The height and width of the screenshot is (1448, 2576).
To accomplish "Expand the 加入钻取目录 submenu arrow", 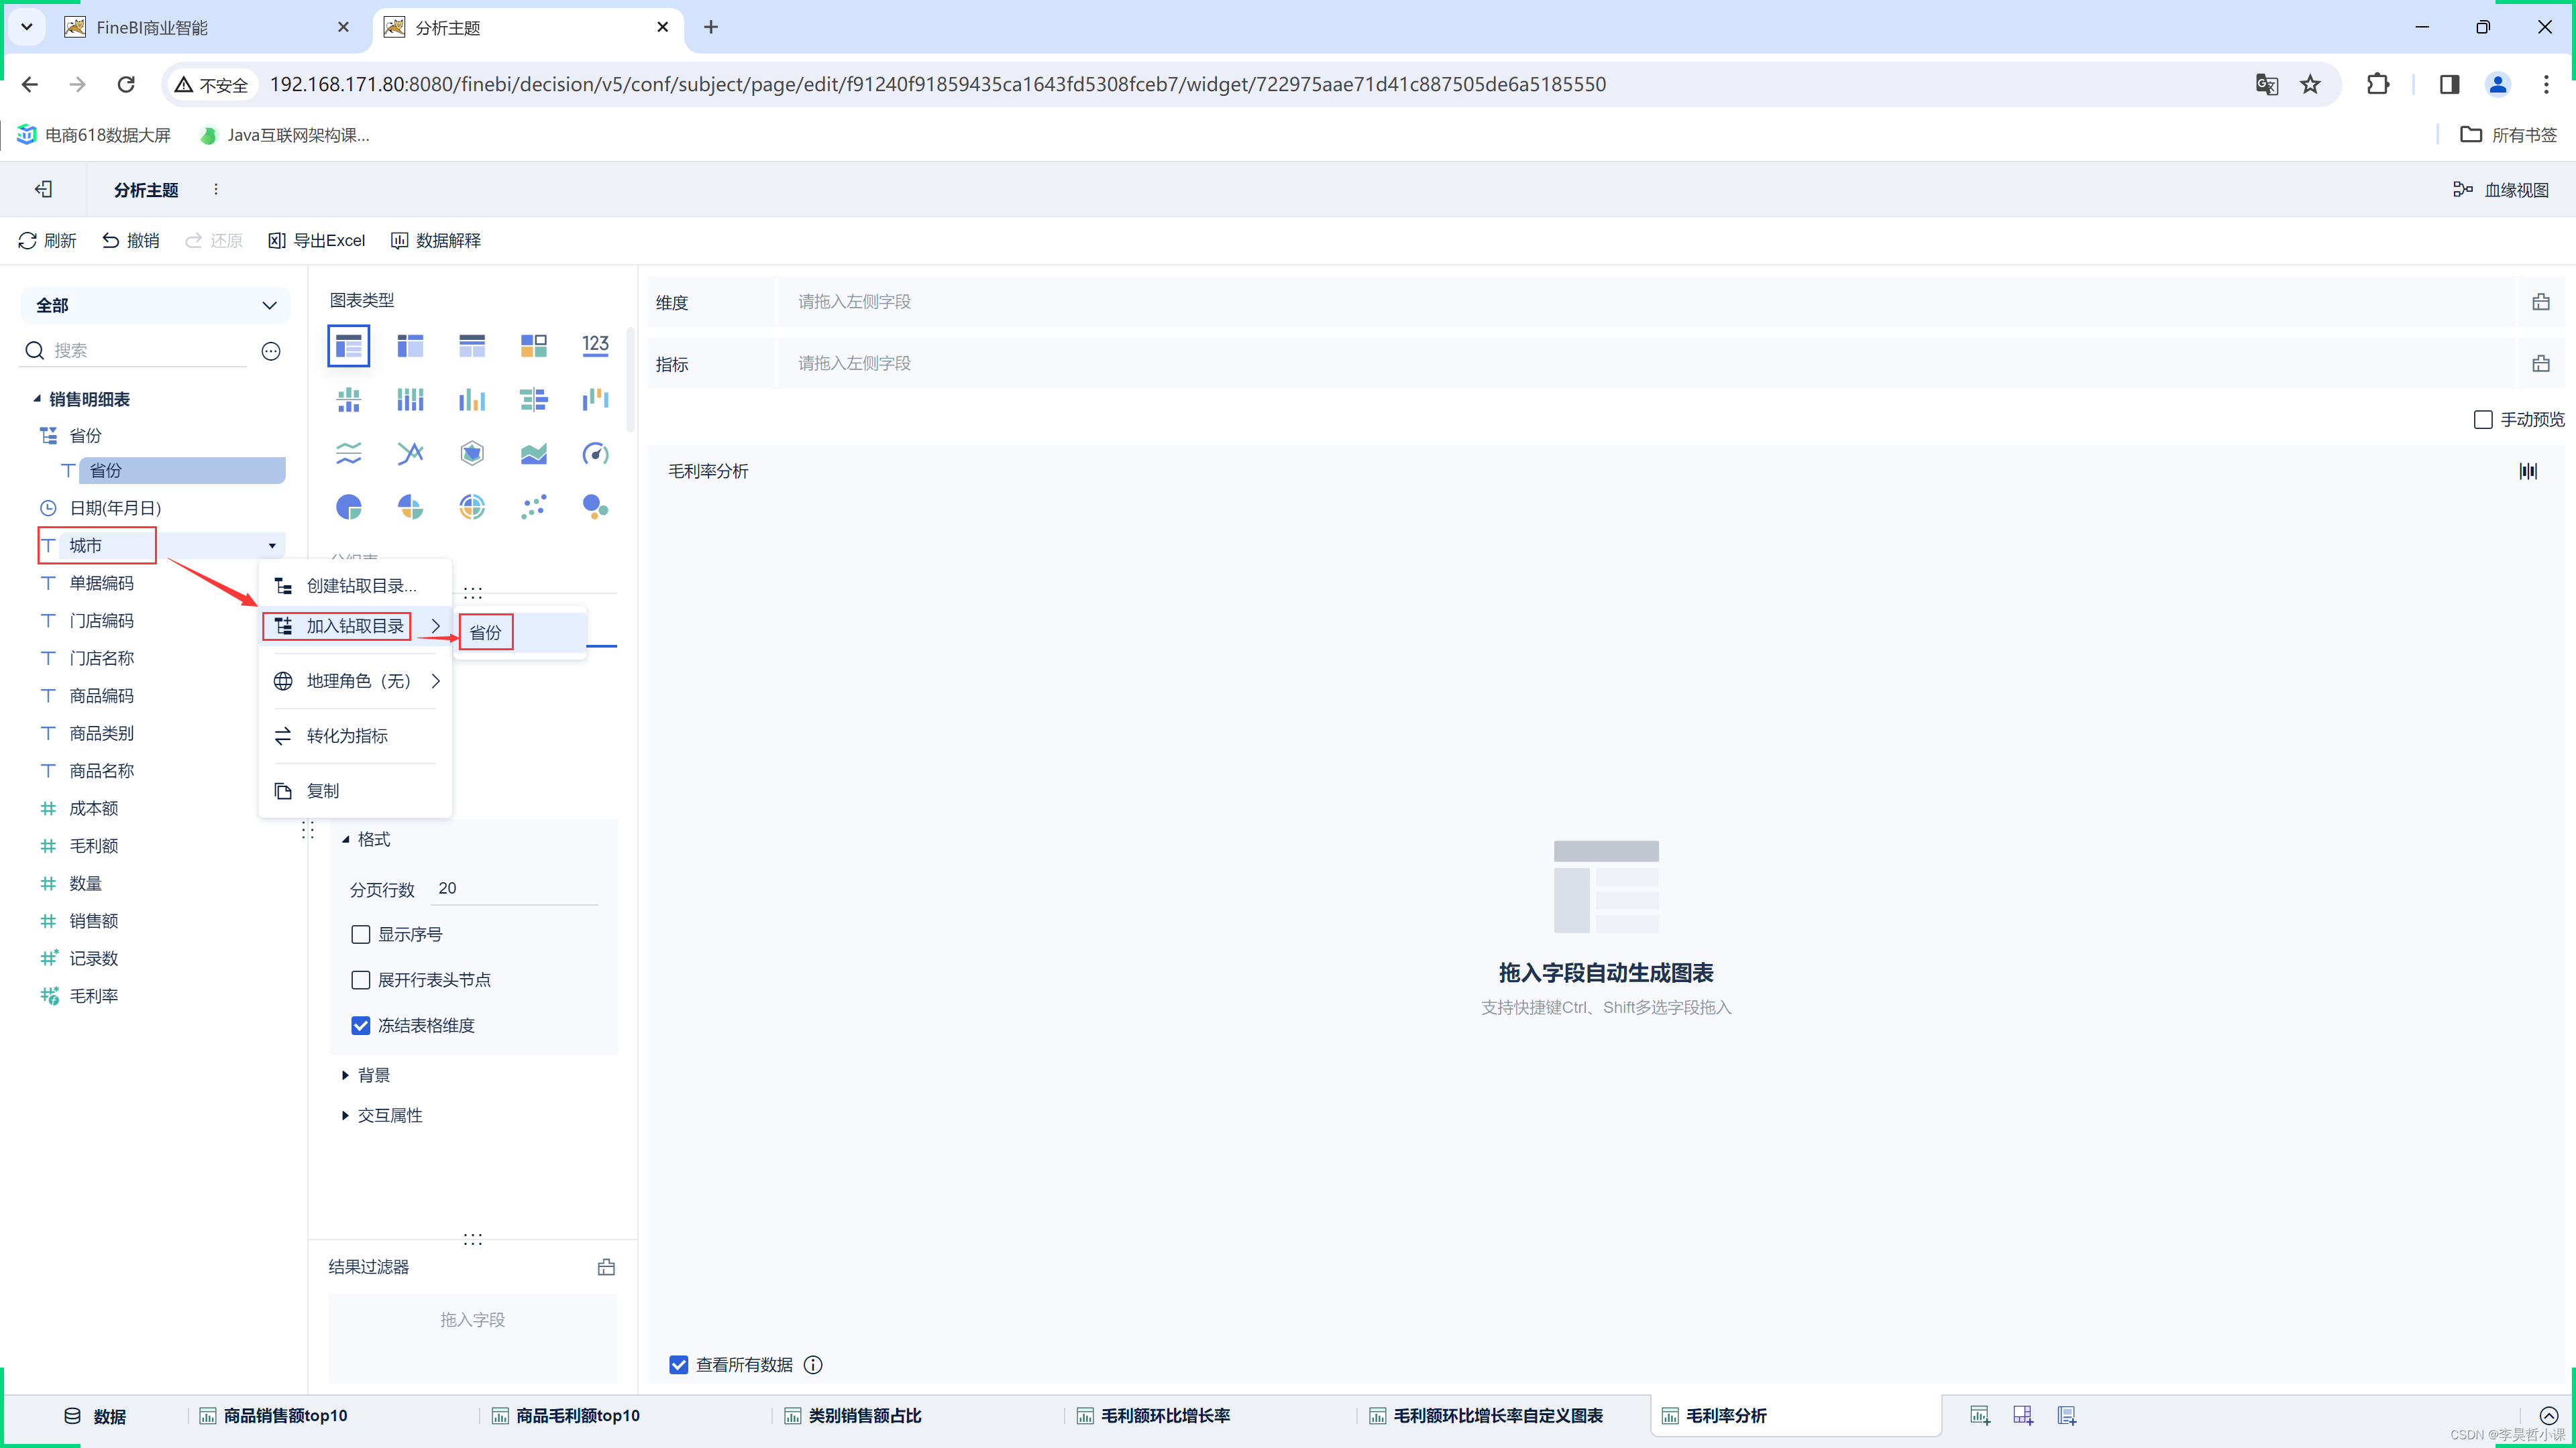I will (x=436, y=625).
